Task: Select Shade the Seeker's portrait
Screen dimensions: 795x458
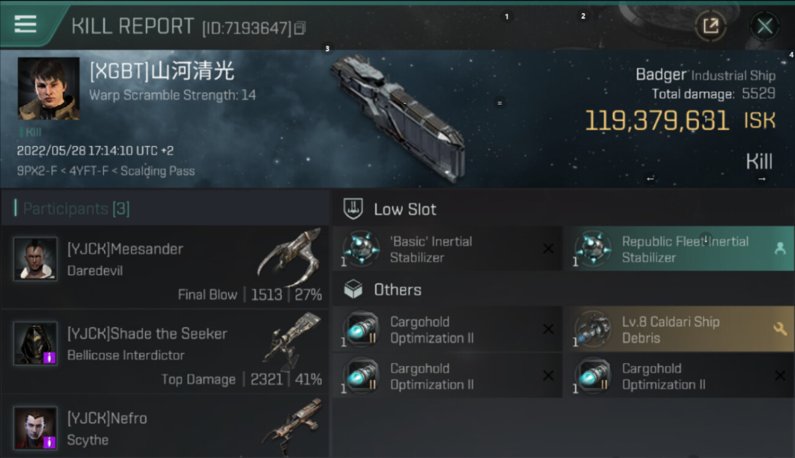Action: (35, 343)
